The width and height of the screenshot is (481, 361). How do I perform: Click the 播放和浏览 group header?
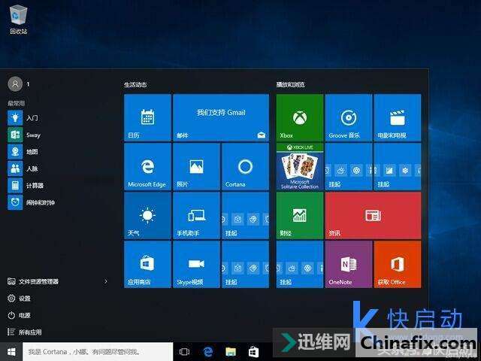(x=290, y=84)
